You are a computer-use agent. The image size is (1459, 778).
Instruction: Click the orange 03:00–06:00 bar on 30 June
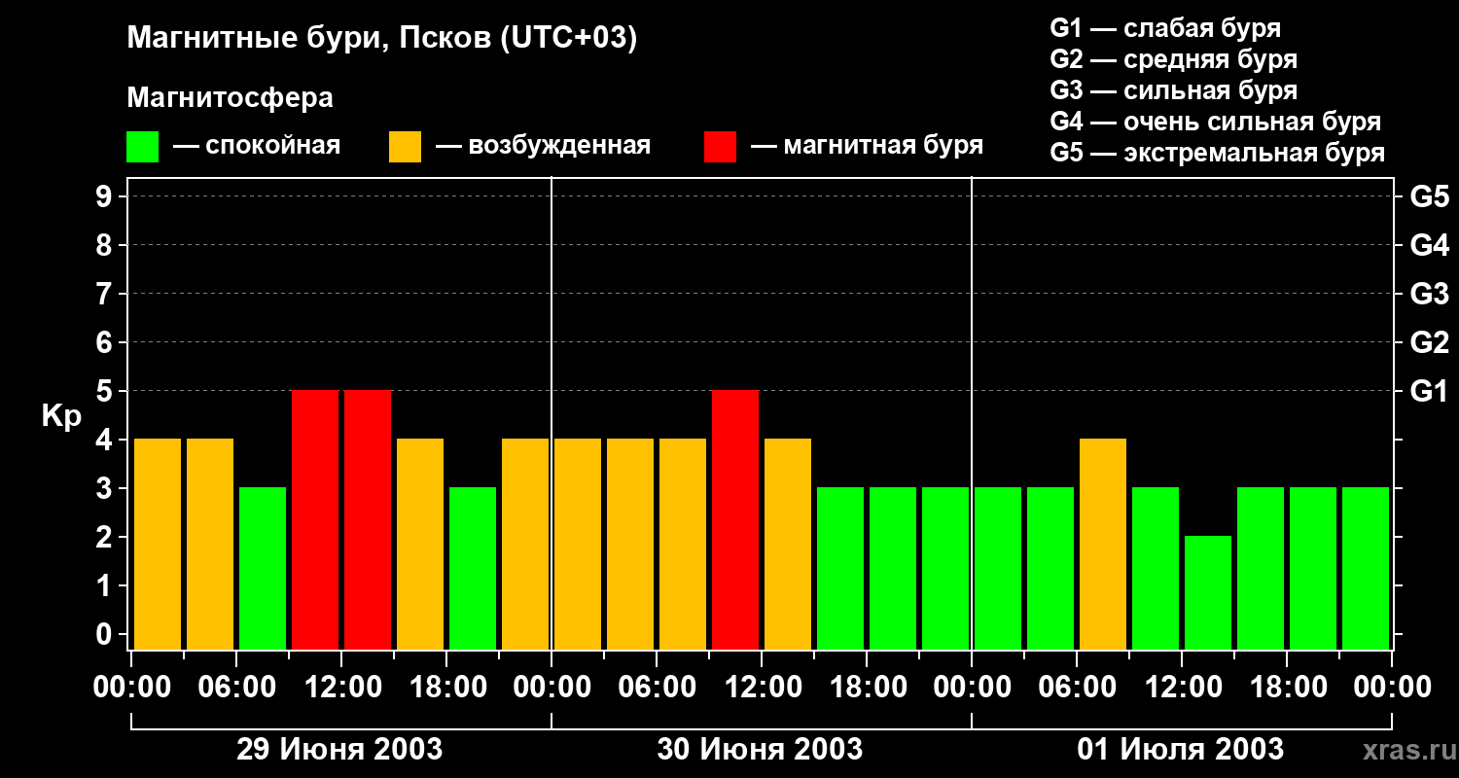tap(630, 545)
